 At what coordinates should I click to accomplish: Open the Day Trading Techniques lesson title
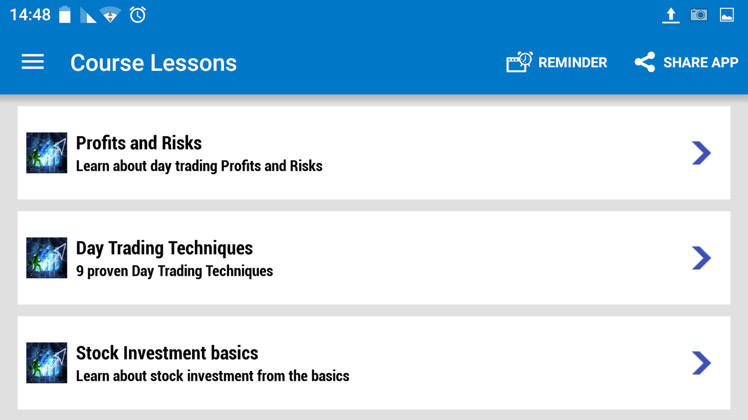coord(165,248)
